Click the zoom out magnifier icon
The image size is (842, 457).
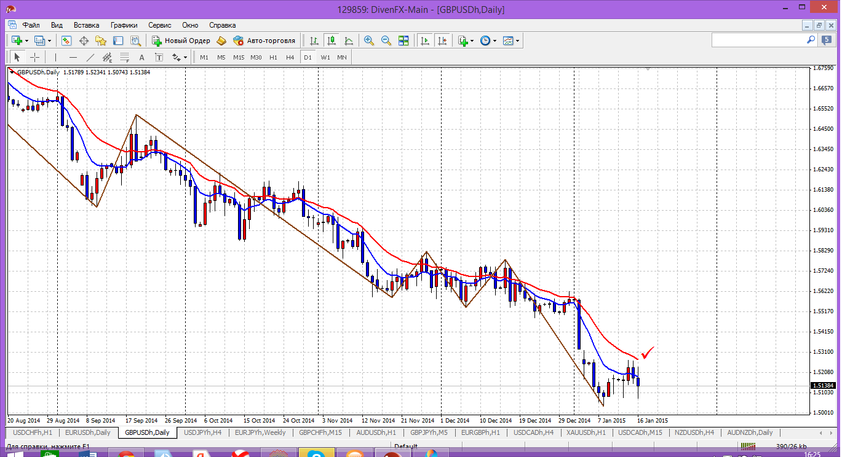click(x=386, y=41)
